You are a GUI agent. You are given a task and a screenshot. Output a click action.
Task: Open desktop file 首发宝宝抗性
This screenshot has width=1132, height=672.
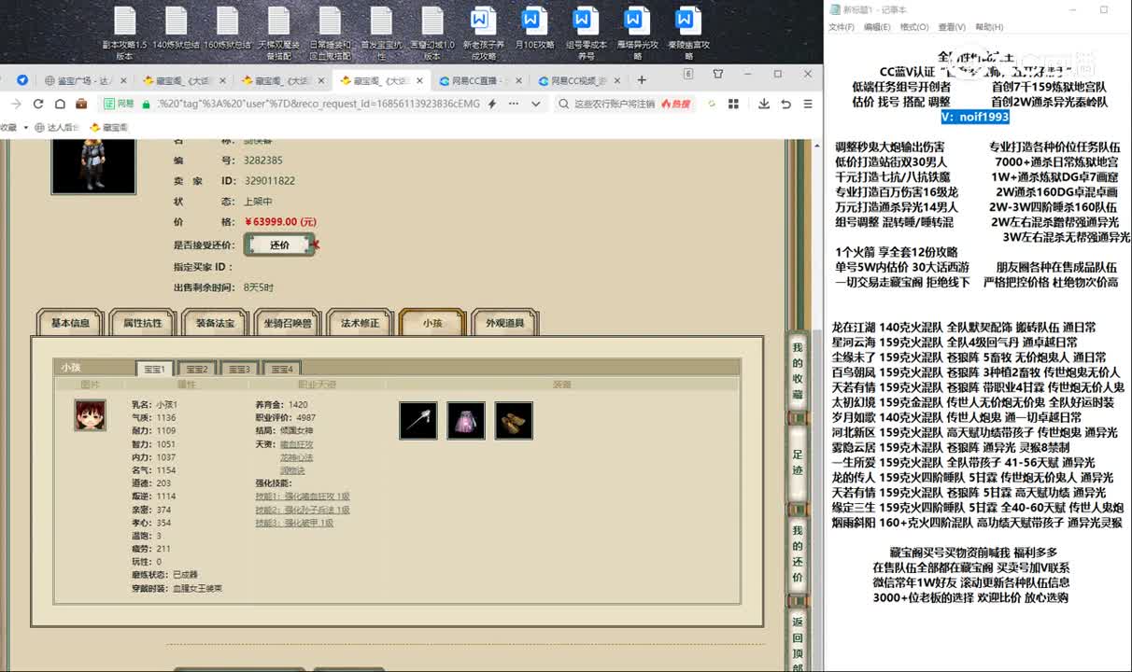click(380, 33)
